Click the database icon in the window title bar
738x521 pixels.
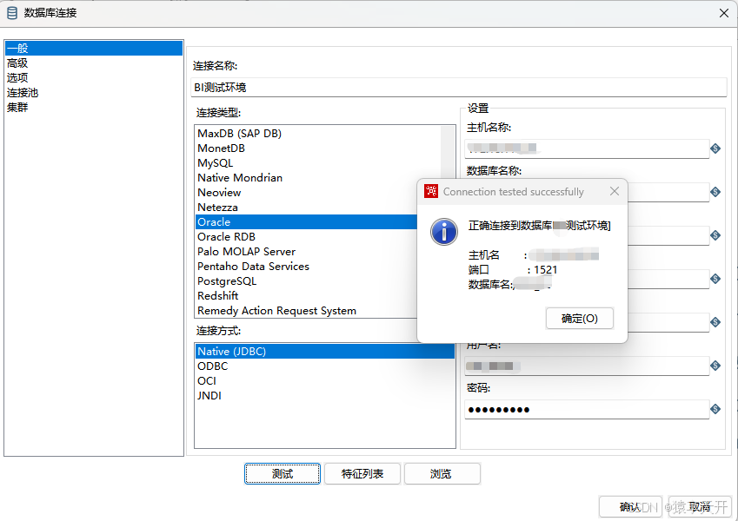12,13
